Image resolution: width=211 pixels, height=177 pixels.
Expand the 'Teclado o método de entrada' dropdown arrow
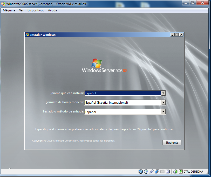coord(163,112)
